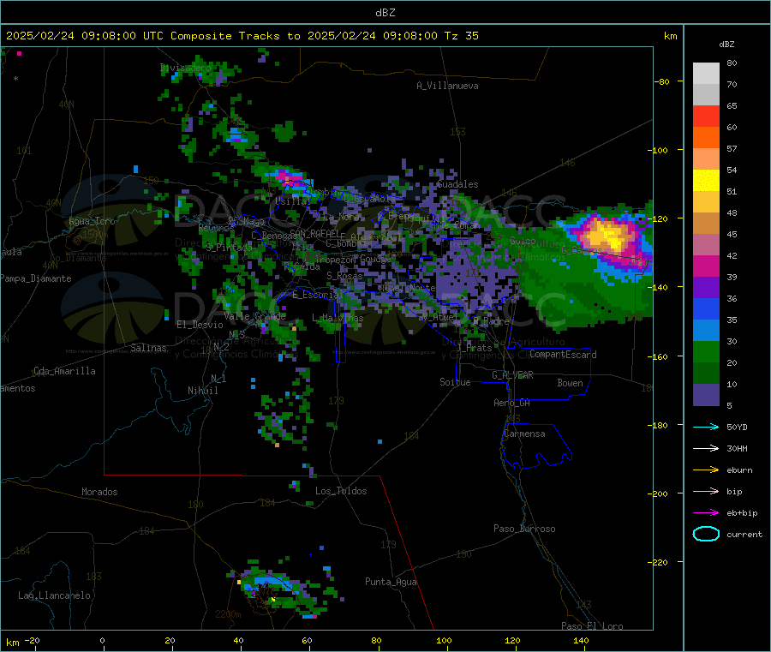
Task: Click the 'Tz 35' text in header
Action: 461,36
